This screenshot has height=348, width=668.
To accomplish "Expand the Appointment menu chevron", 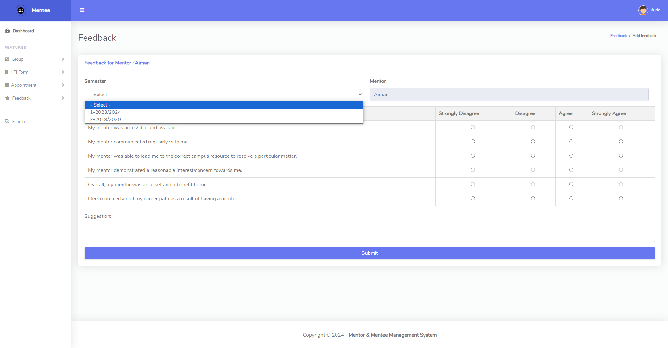I will click(63, 85).
